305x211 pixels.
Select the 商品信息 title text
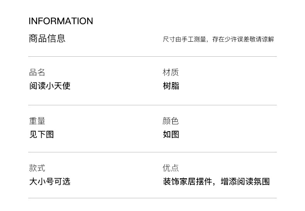[x=47, y=39]
